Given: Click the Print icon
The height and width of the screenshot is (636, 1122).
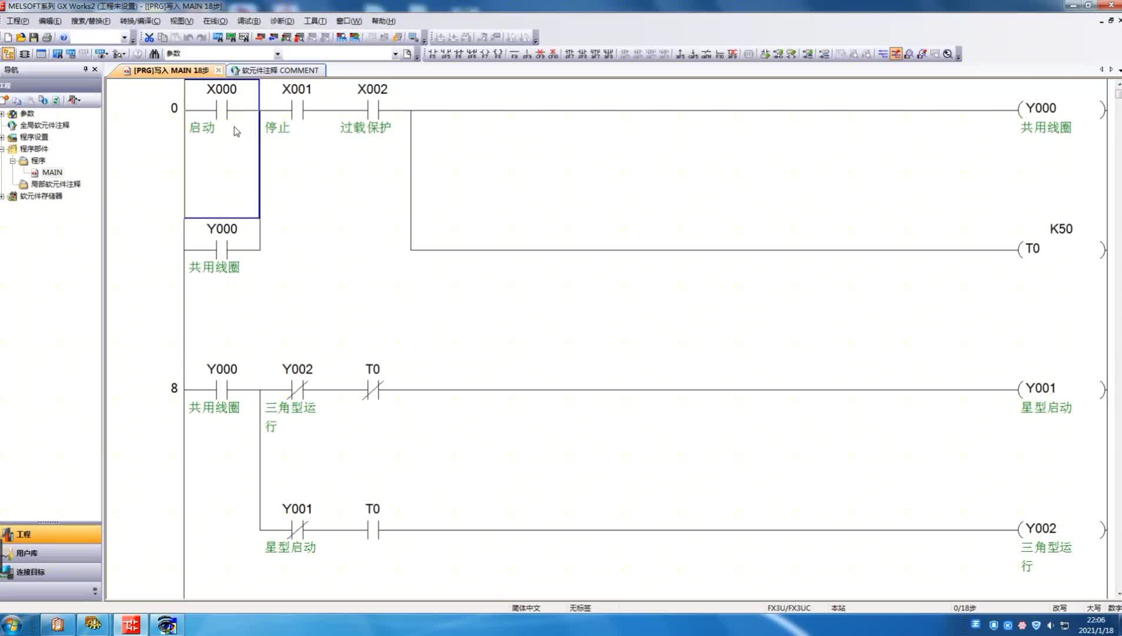Looking at the screenshot, I should (x=47, y=37).
